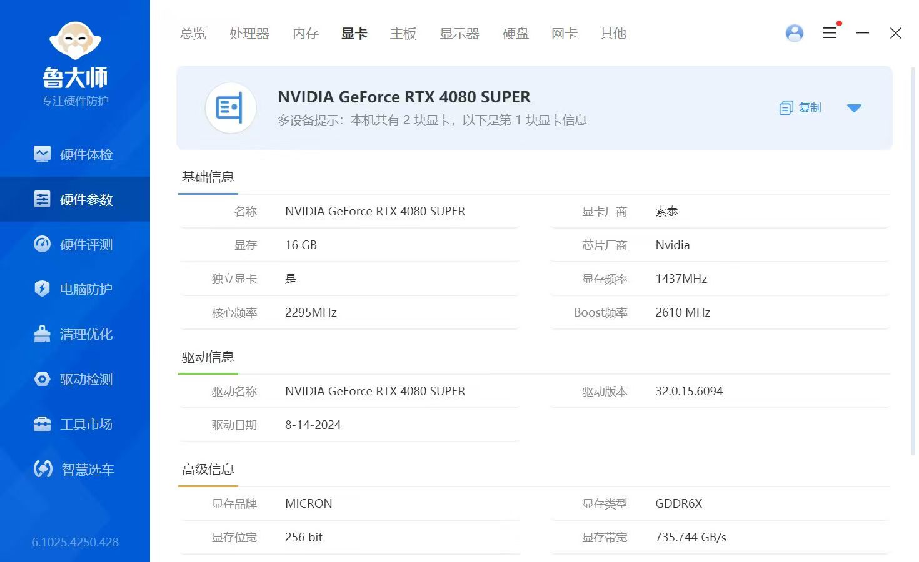Image resolution: width=919 pixels, height=562 pixels.
Task: Open the 清理优化 cleanup broom icon
Action: [x=42, y=334]
